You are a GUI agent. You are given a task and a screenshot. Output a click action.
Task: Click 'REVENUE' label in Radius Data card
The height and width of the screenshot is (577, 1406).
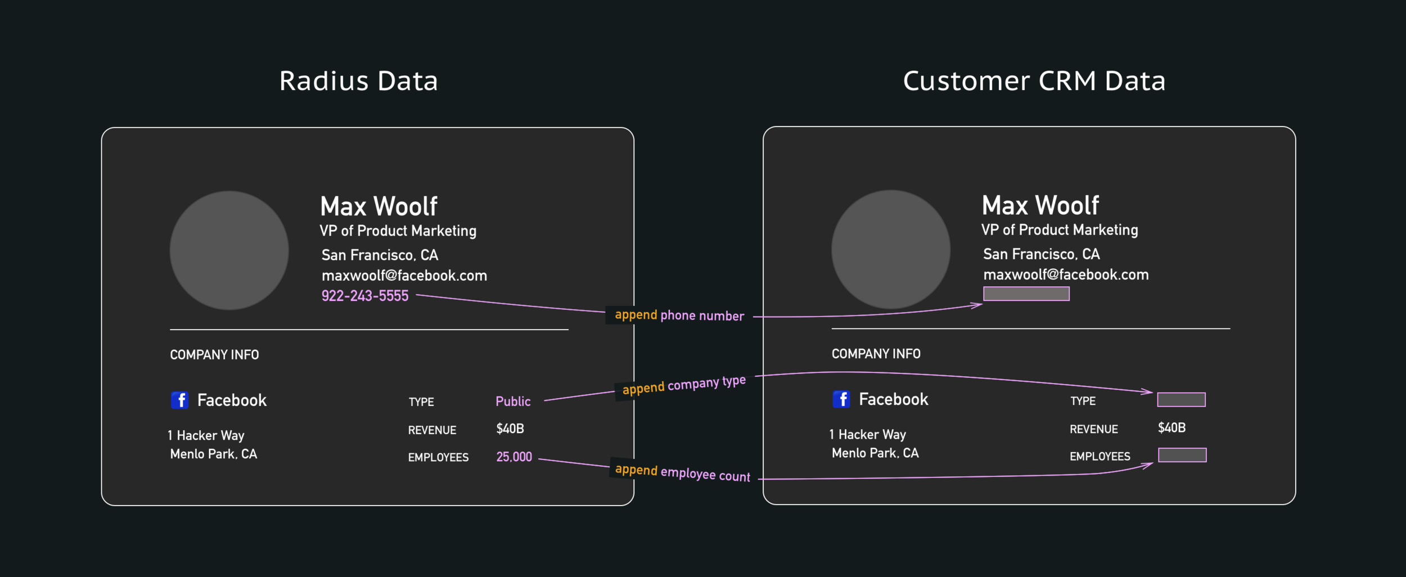coord(432,430)
